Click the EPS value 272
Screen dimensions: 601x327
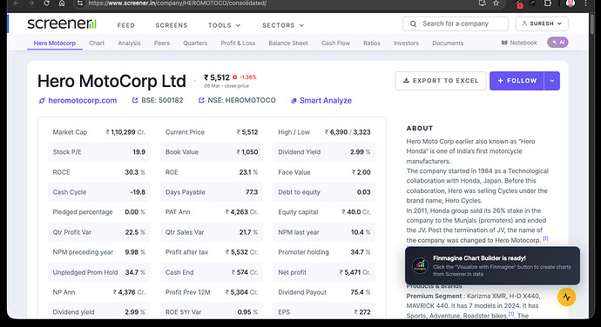[x=362, y=312]
